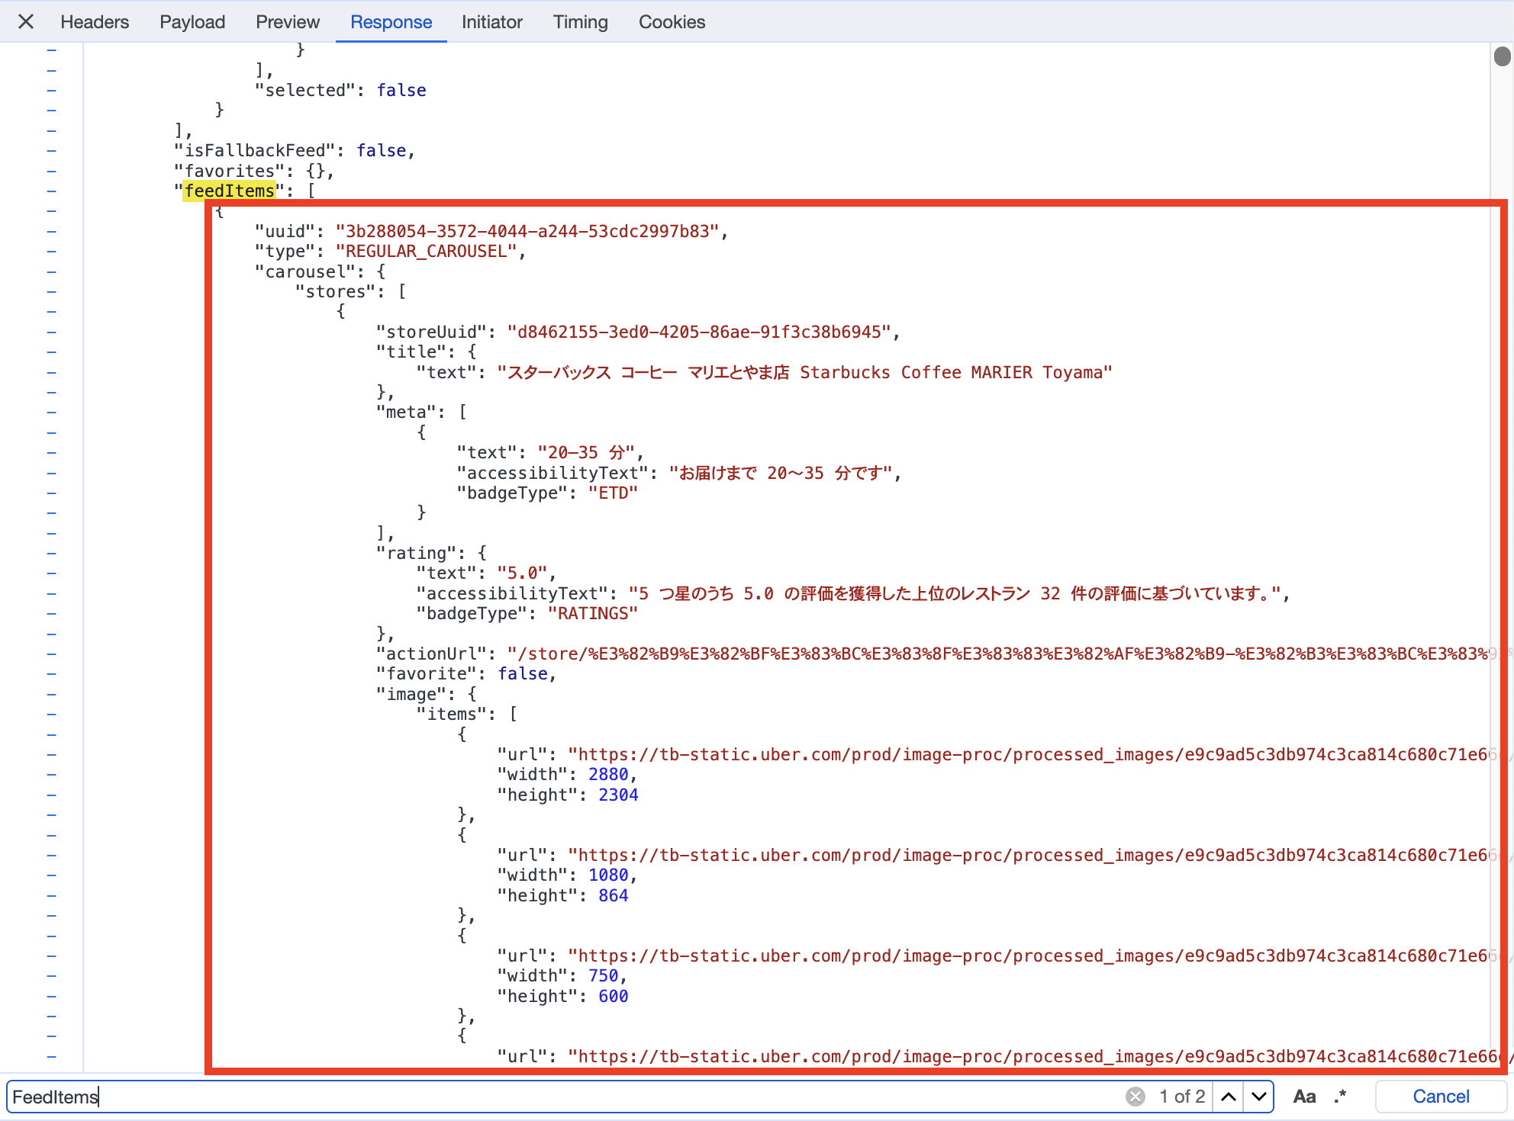Image resolution: width=1514 pixels, height=1121 pixels.
Task: Switch to the Preview tab
Action: 288,22
